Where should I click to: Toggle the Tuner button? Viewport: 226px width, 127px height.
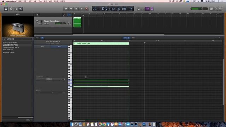point(143,9)
